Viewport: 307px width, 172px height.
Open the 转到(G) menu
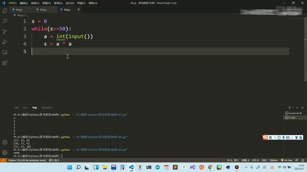coord(58,3)
